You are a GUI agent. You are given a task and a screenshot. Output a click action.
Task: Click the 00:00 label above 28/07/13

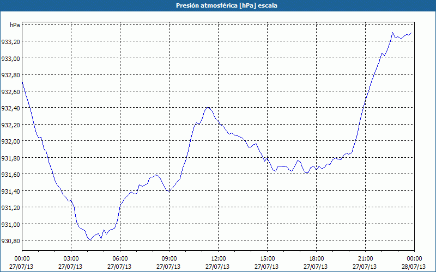(x=414, y=259)
